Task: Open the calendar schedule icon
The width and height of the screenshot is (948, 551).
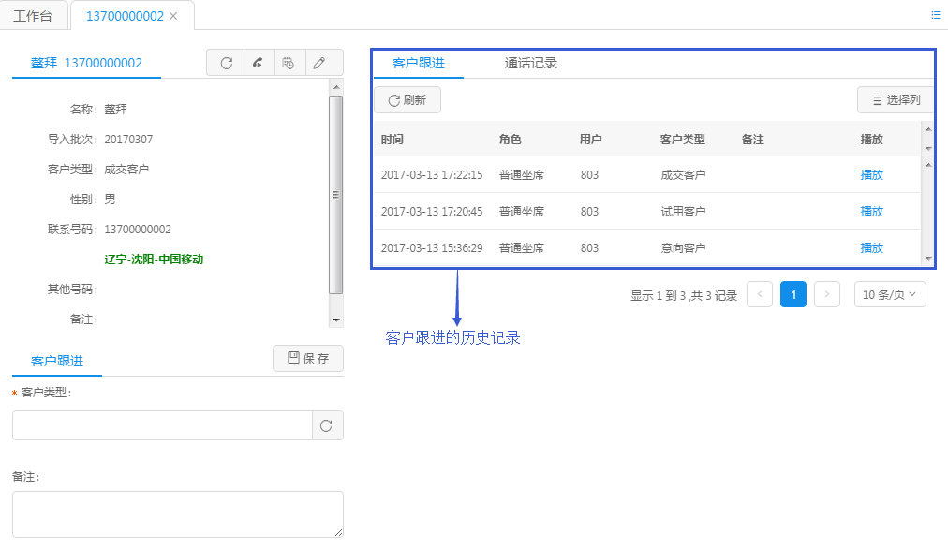Action: click(x=289, y=63)
